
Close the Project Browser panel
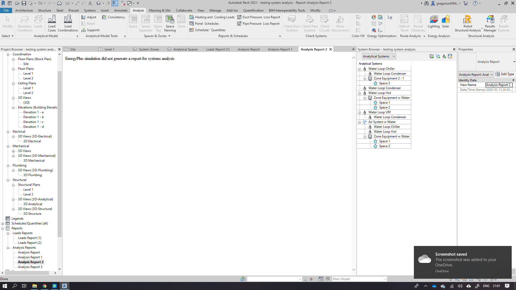point(59,49)
